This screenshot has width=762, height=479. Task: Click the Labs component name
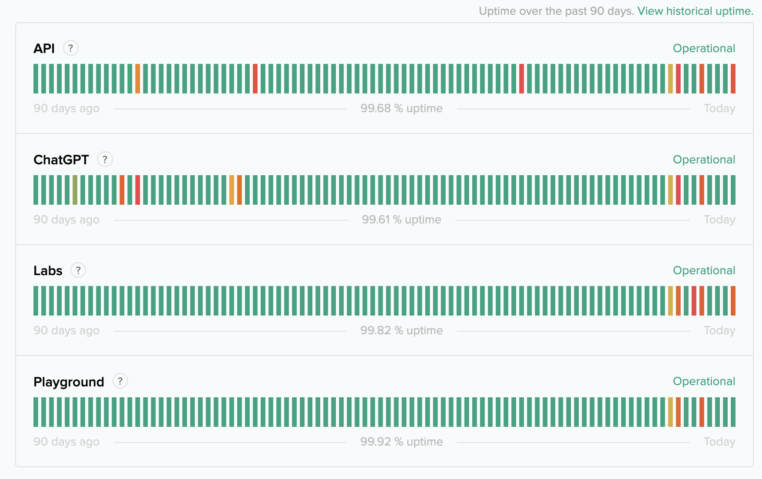pos(48,270)
